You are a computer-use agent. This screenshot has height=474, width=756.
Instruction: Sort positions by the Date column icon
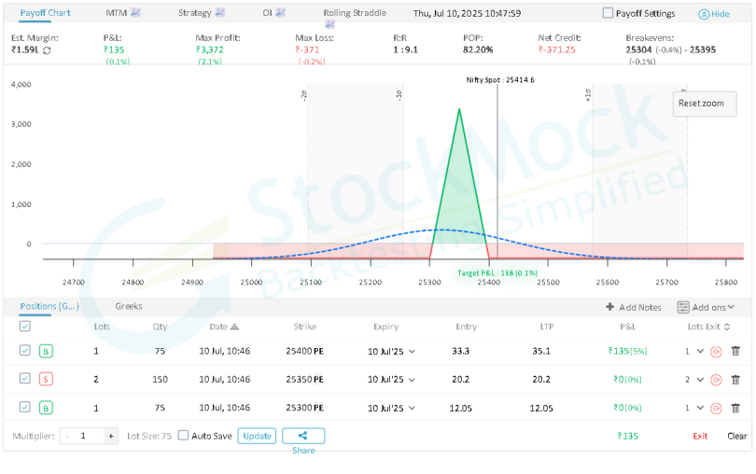point(235,327)
